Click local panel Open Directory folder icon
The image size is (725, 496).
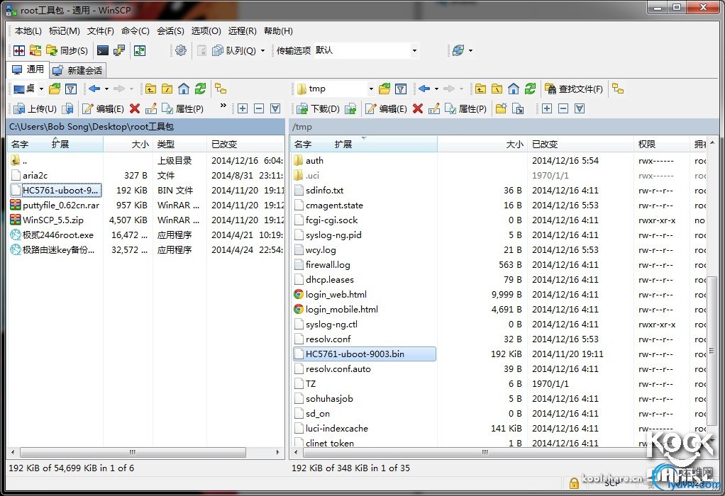55,89
